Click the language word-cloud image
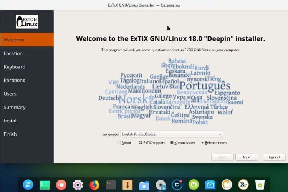 (171, 91)
